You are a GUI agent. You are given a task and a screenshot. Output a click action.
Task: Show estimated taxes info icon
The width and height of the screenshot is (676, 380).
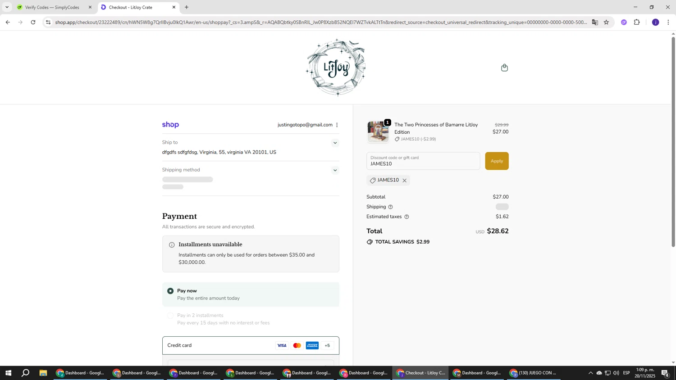407,217
